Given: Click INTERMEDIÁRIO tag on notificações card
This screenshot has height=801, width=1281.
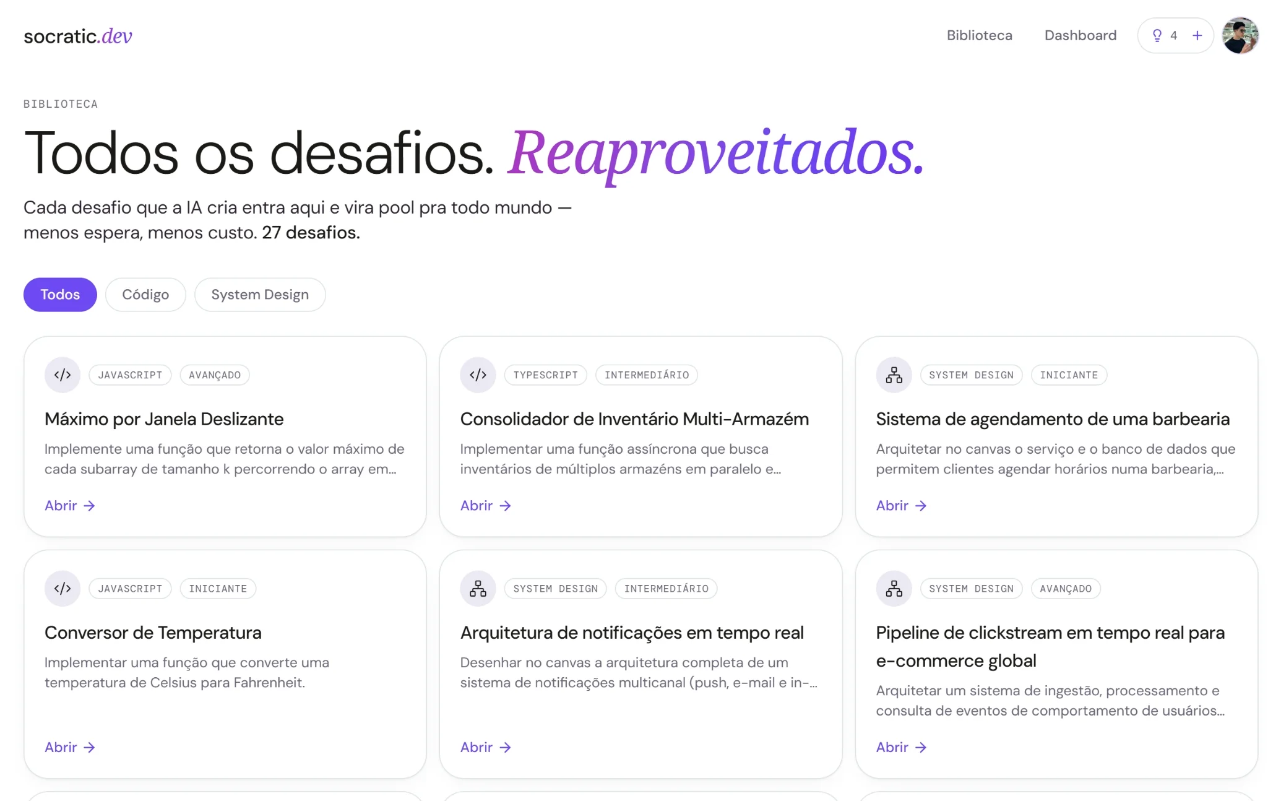Looking at the screenshot, I should tap(666, 589).
